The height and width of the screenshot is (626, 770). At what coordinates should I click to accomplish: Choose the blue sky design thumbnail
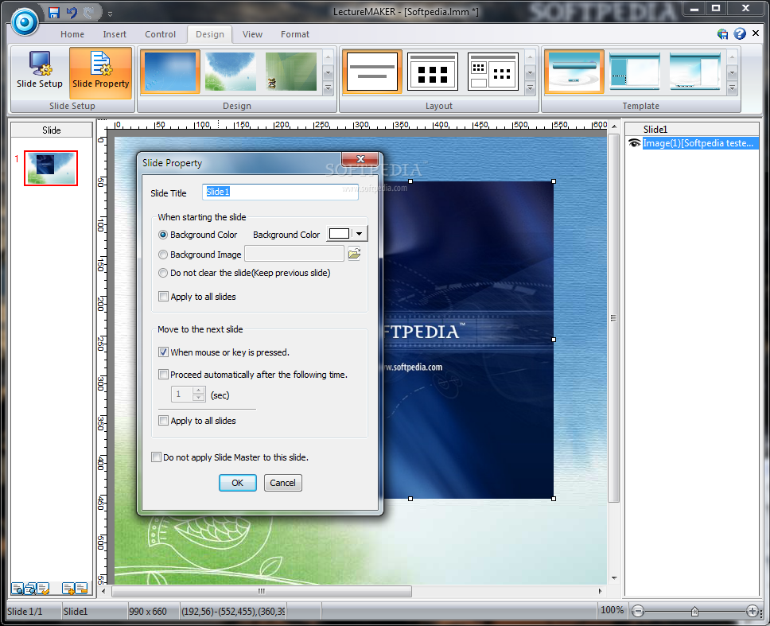click(170, 72)
